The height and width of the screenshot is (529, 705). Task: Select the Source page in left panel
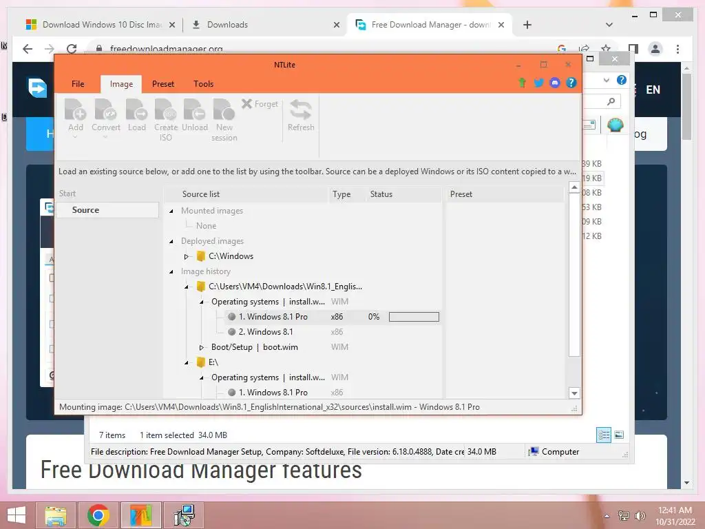tap(107, 210)
